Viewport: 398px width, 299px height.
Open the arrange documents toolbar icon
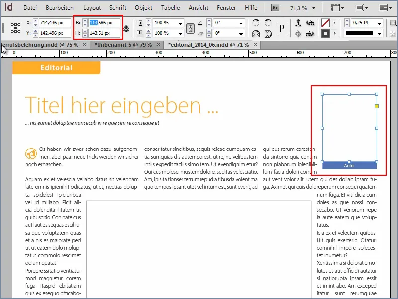click(383, 7)
